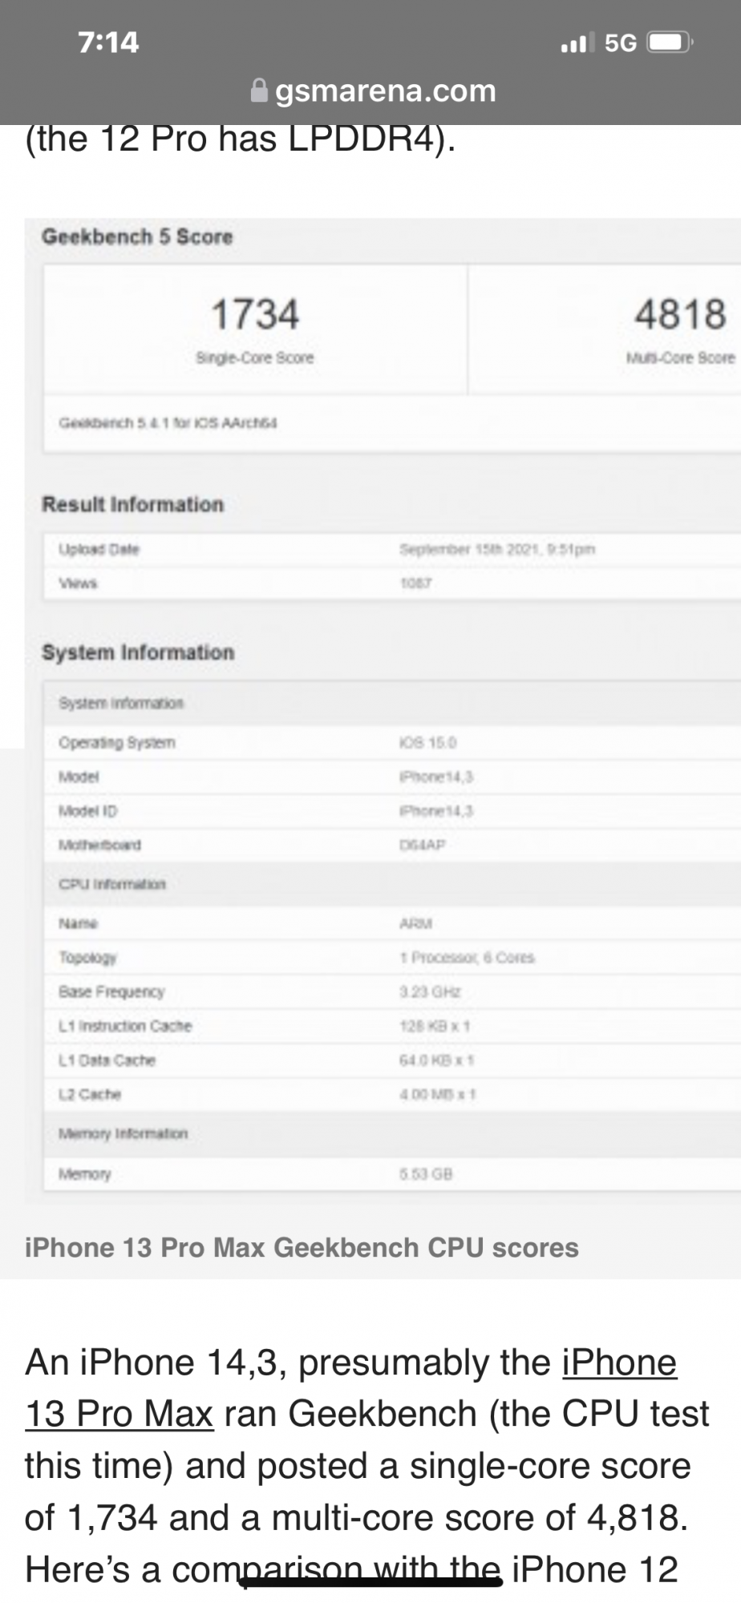Tap the Model ID row label
741x1603 pixels.
click(88, 810)
